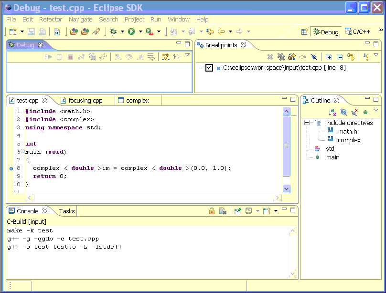
Task: Click Step Return icon in Debug view
Action: 140,57
